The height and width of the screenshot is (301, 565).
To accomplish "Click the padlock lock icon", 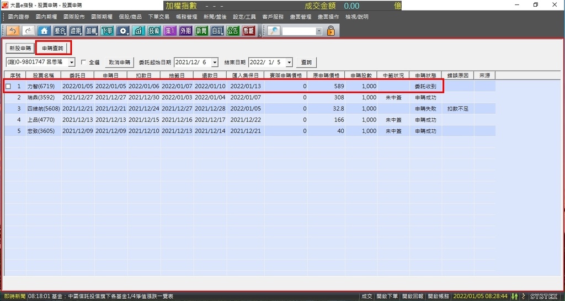I will click(331, 31).
